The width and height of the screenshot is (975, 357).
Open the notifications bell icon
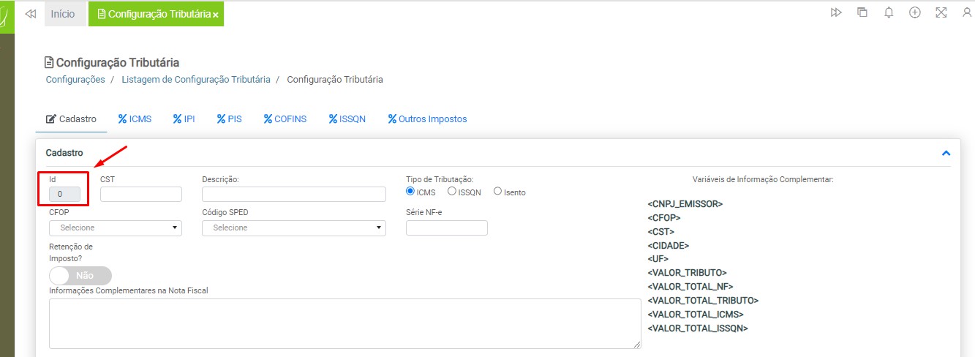click(x=889, y=13)
